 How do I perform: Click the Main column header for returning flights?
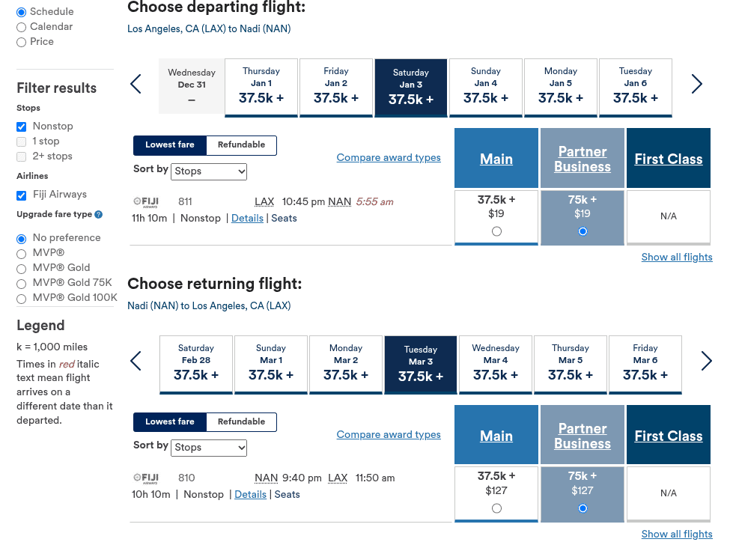496,435
